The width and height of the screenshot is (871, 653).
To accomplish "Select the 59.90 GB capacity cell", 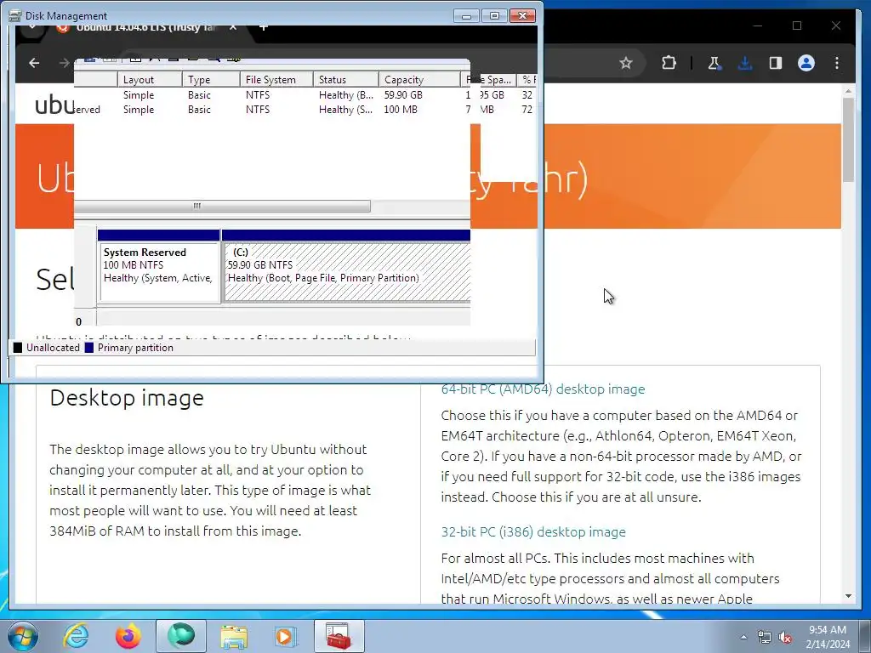I will click(403, 95).
